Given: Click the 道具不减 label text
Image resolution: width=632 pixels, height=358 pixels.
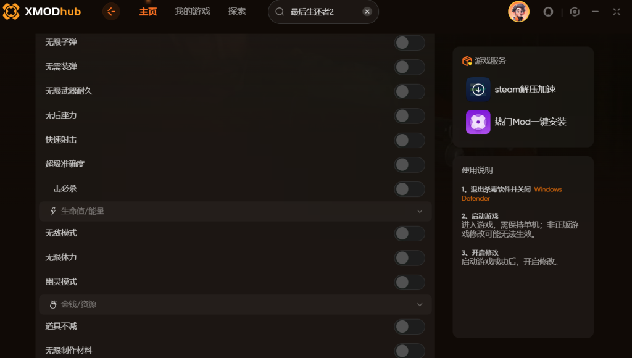Looking at the screenshot, I should (x=61, y=326).
